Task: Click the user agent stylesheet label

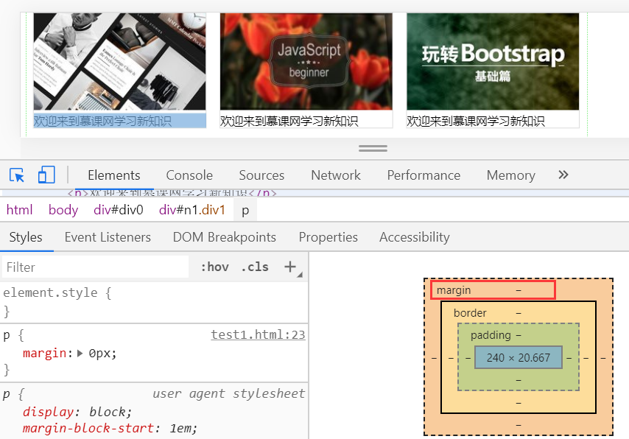Action: click(228, 393)
